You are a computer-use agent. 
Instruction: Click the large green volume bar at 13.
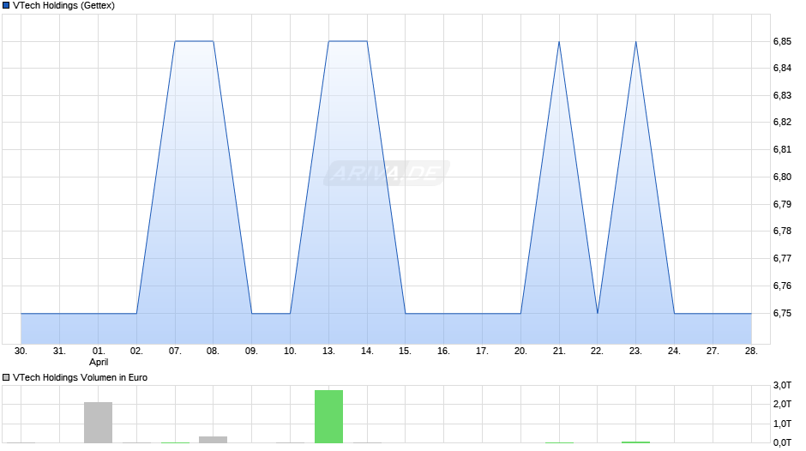point(329,417)
